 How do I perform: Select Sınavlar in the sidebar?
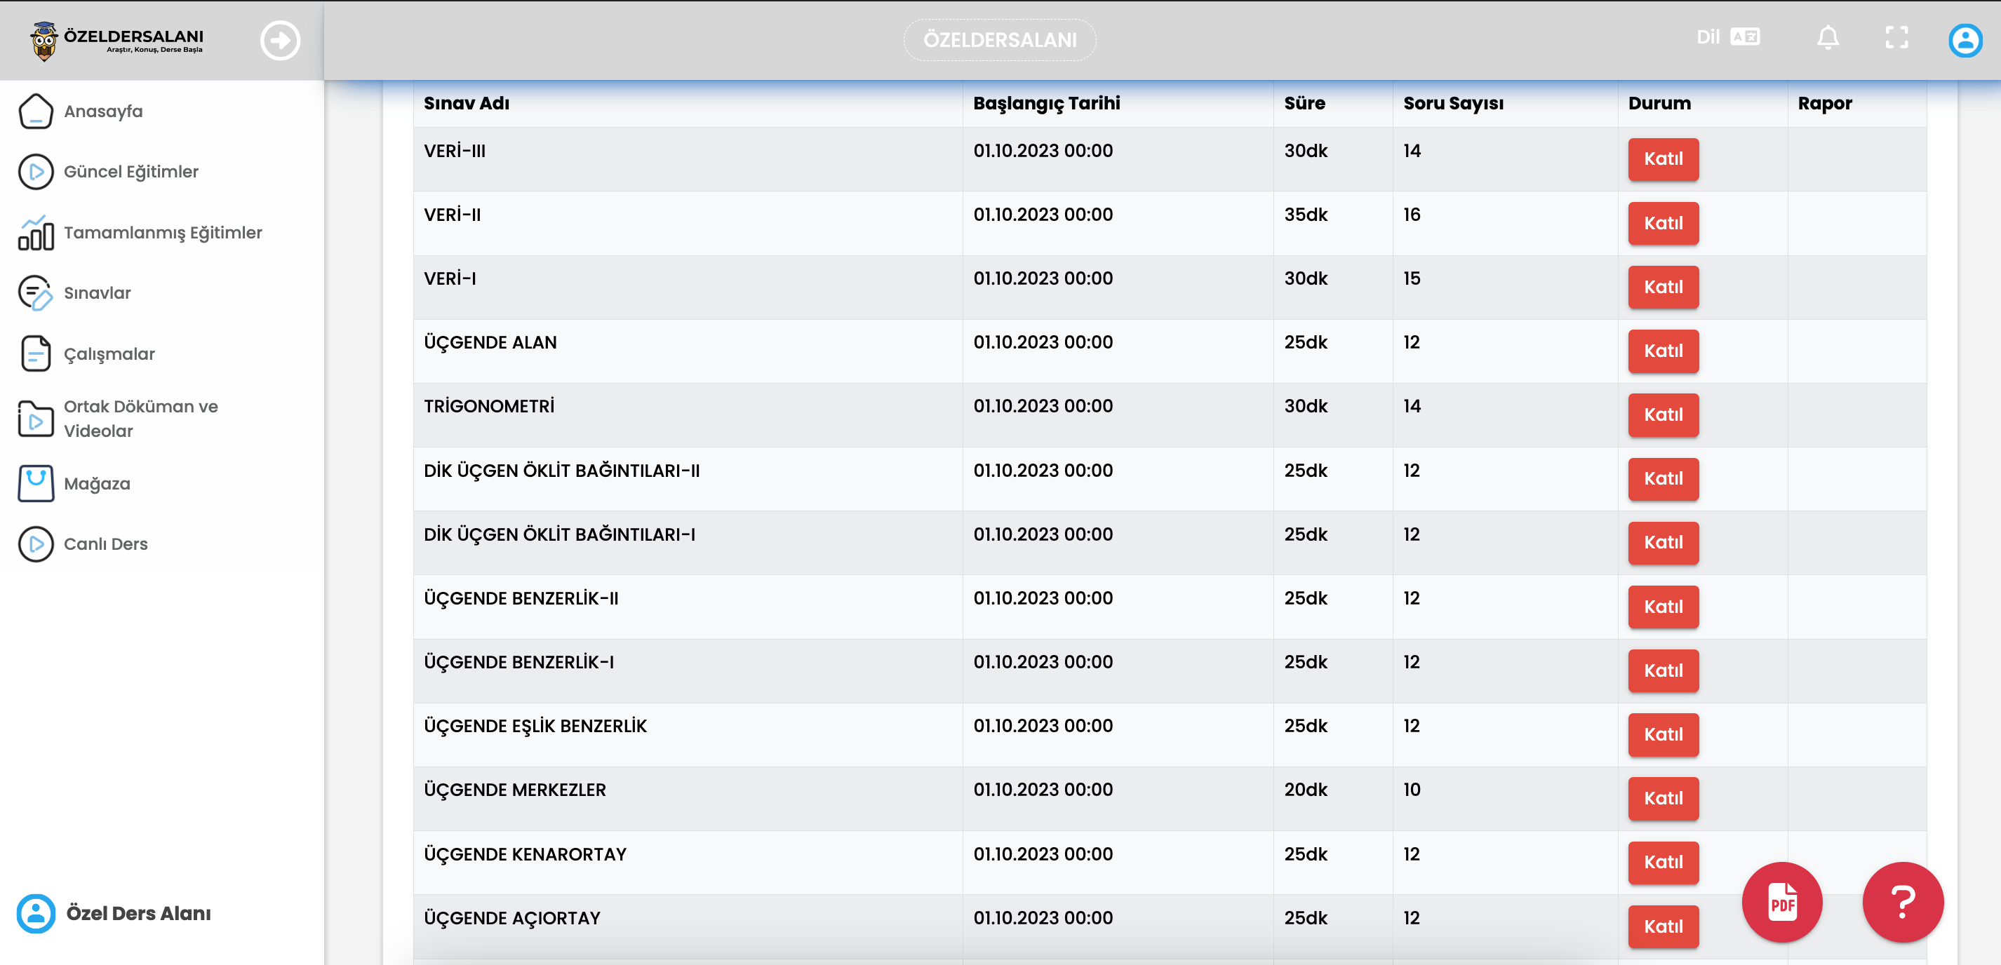coord(97,292)
